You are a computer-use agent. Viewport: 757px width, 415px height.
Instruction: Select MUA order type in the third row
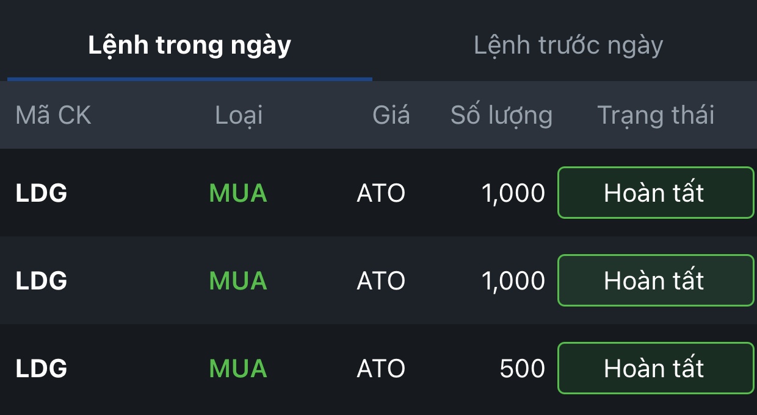238,369
